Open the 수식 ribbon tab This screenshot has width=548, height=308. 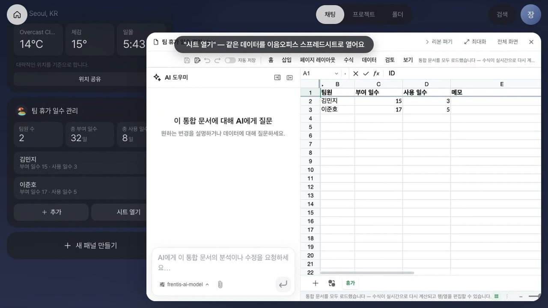click(x=348, y=60)
